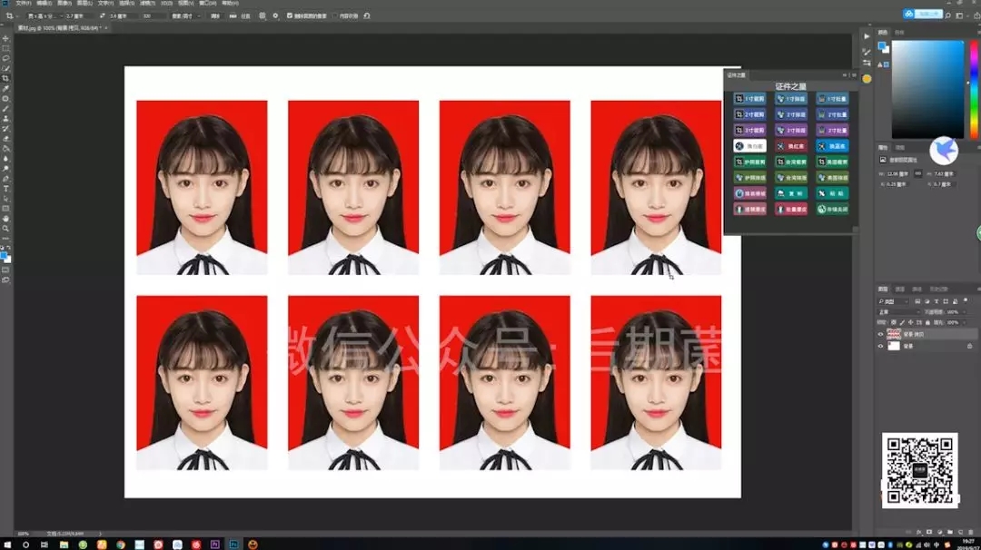Click the reset crop arrow in options bar

click(x=367, y=15)
